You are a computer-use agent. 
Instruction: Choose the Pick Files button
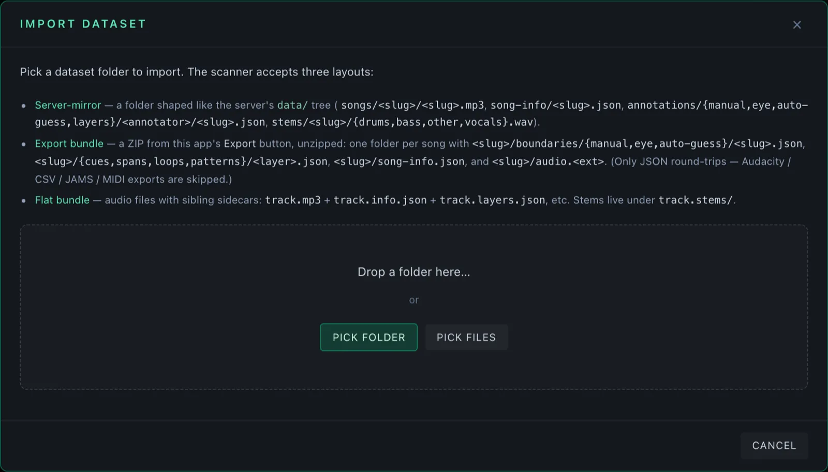(466, 337)
